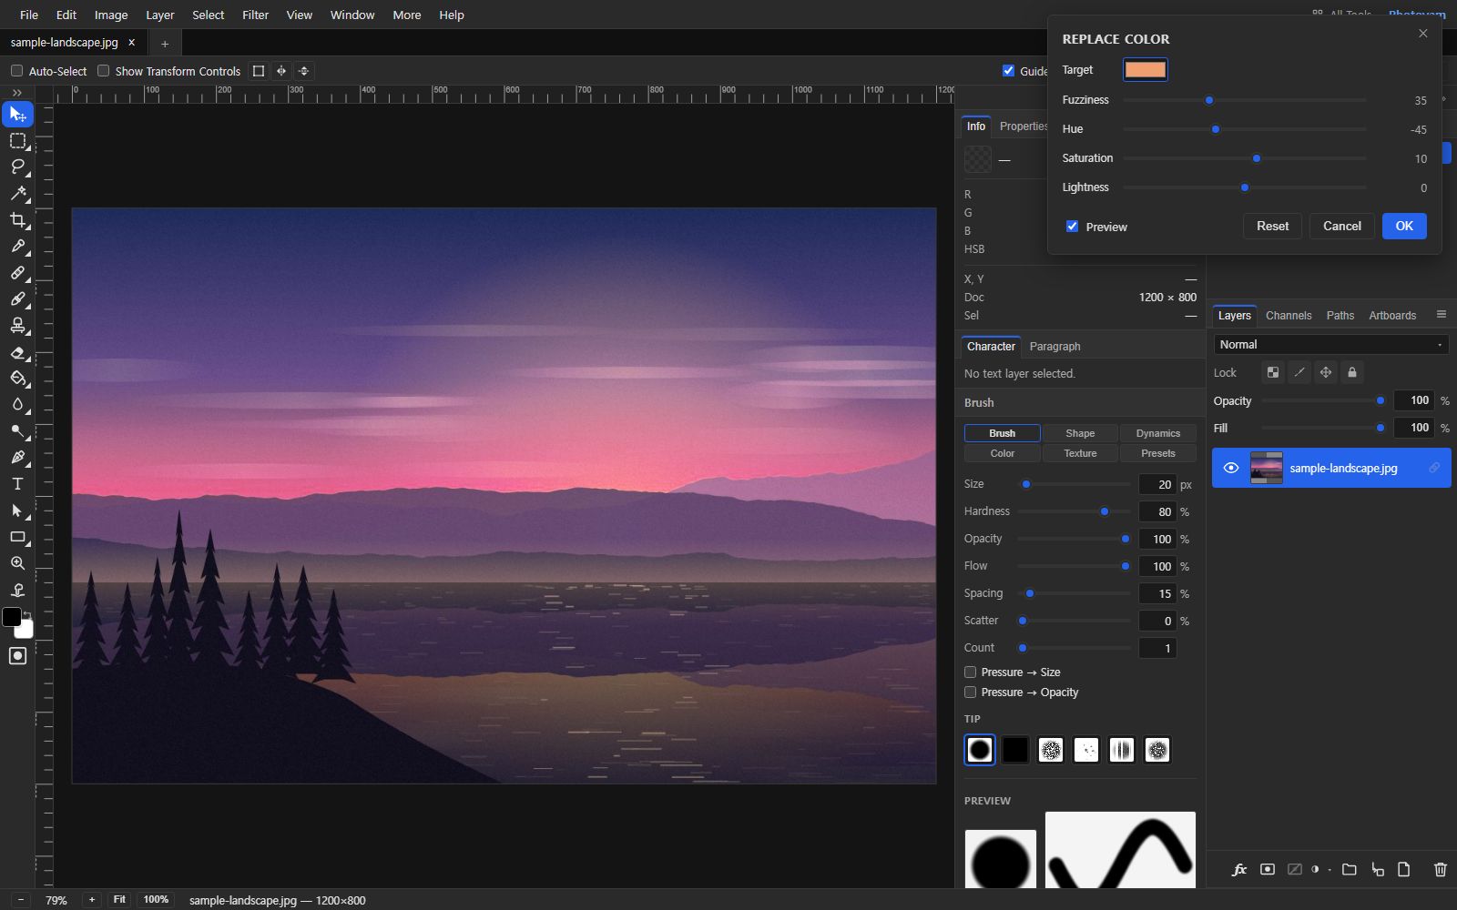Enable Pressure → Size checkbox

click(x=970, y=672)
